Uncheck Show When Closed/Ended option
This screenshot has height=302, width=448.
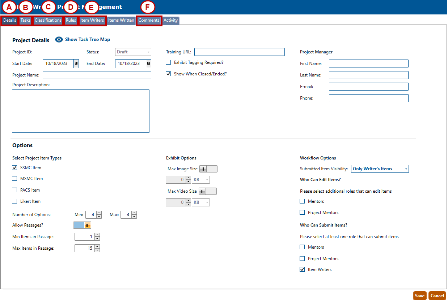[x=168, y=74]
